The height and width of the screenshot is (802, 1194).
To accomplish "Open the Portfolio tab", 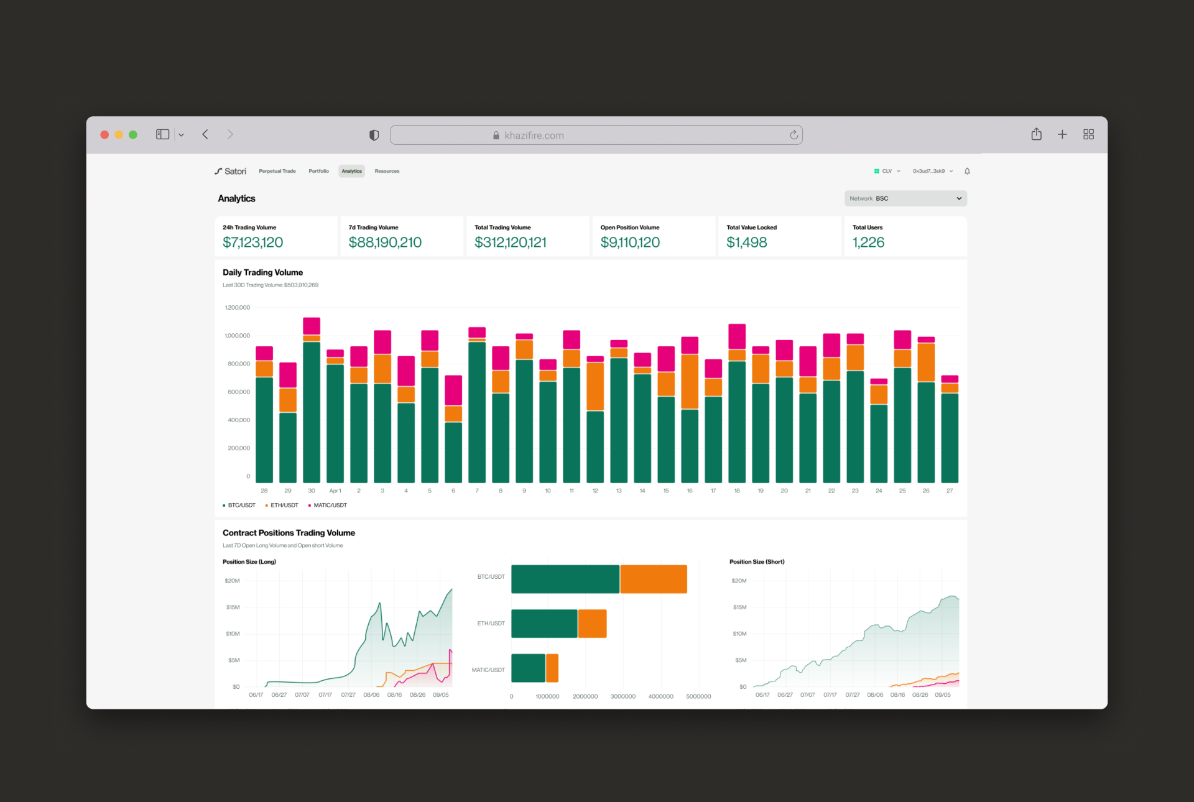I will pos(318,171).
